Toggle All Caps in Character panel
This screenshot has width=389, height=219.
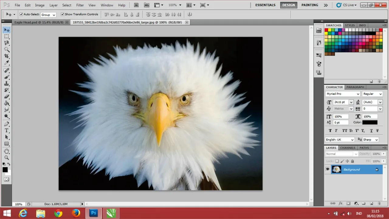coord(344,131)
